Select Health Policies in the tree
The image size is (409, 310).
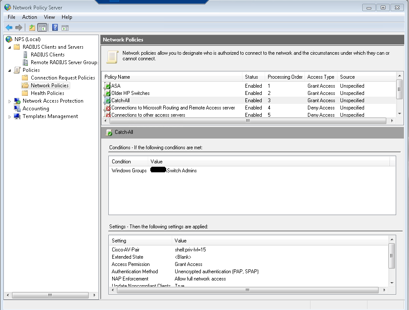[x=47, y=93]
